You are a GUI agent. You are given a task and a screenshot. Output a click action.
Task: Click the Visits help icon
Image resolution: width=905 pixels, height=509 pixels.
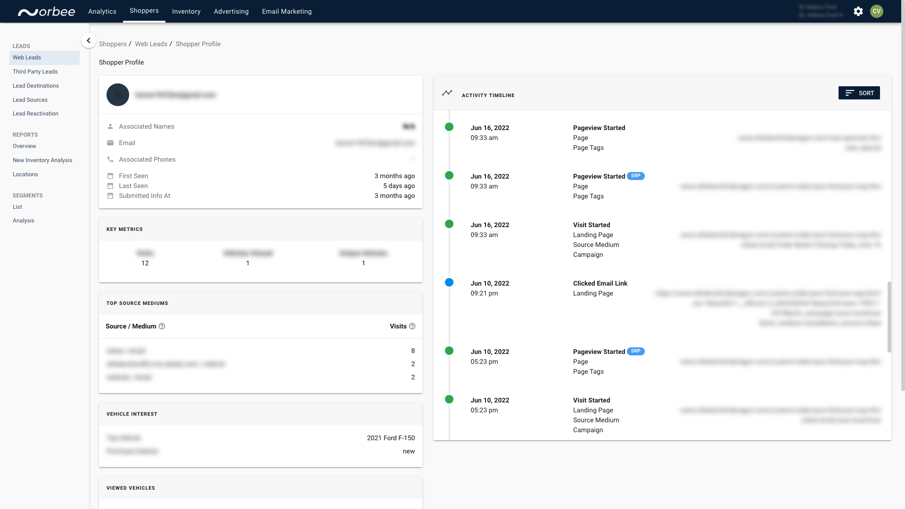pos(412,326)
